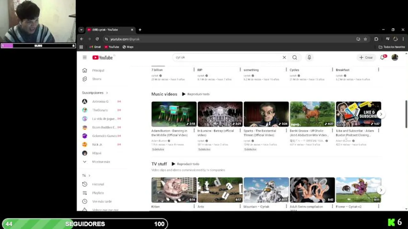This screenshot has height=229, width=408.
Task: Open Mountain - Cyriak video thumbnail
Action: click(266, 190)
